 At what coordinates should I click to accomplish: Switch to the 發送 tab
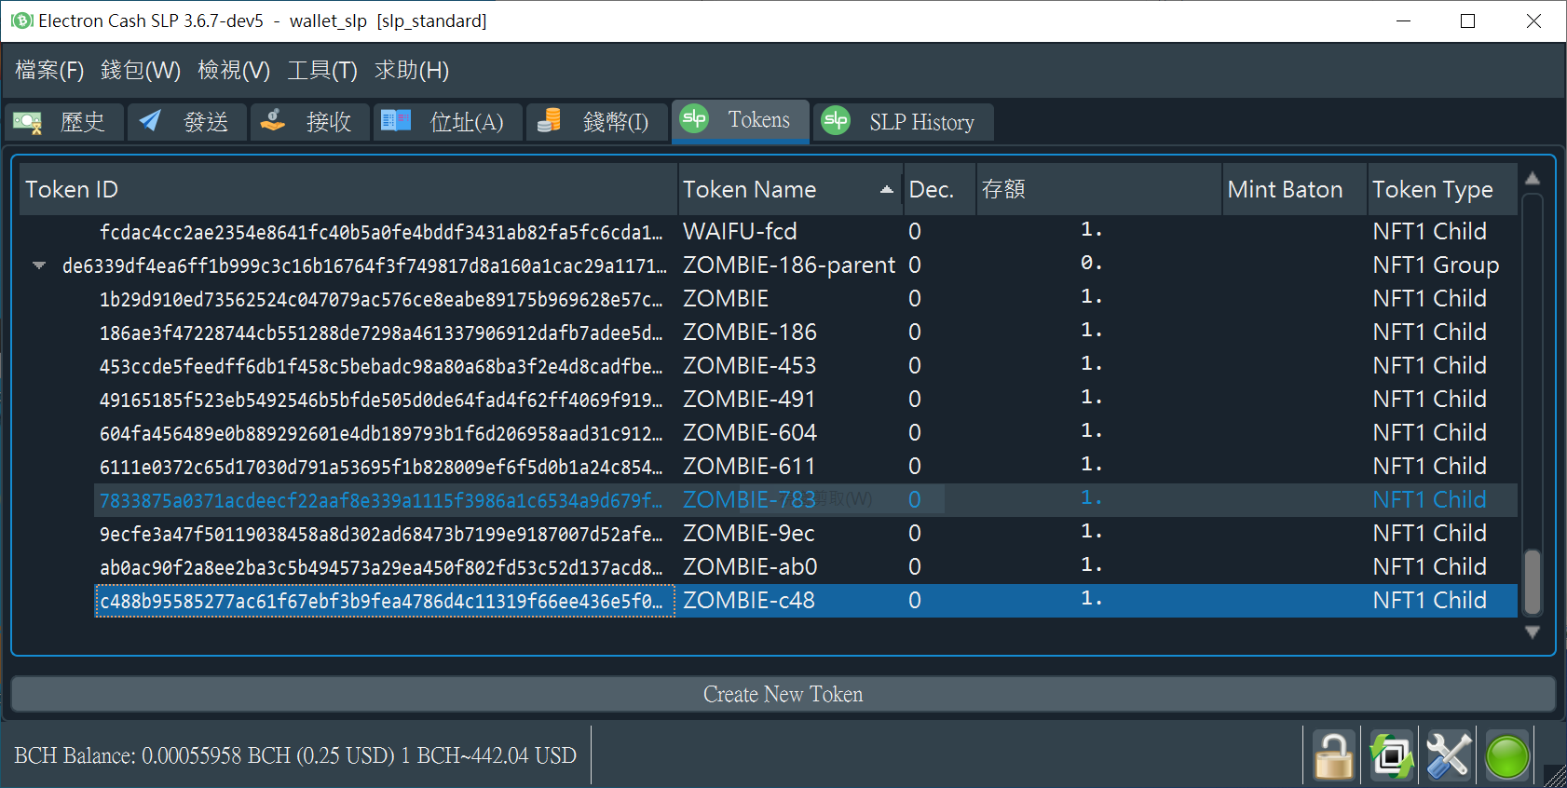pos(187,122)
